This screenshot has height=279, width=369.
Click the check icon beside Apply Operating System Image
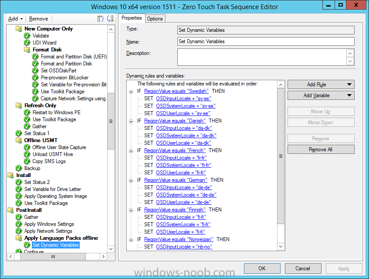tap(19, 196)
